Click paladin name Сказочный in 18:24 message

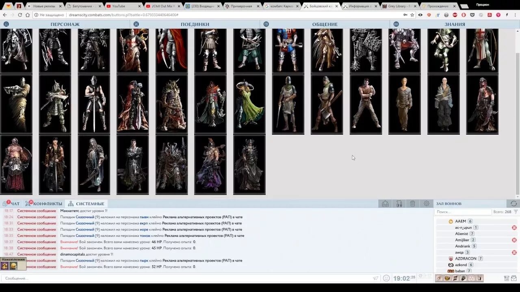click(x=85, y=217)
